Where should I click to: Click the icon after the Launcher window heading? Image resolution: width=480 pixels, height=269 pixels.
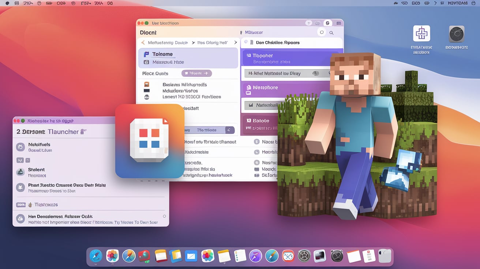point(83,132)
